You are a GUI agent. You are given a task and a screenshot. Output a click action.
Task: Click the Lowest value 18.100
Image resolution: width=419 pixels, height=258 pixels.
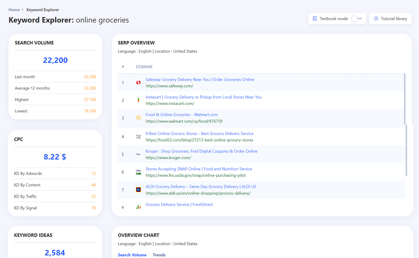point(90,111)
